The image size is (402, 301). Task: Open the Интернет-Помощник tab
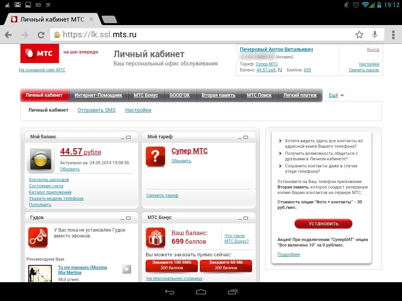98,95
